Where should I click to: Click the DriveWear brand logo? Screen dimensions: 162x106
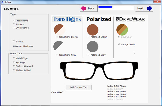(x=130, y=19)
